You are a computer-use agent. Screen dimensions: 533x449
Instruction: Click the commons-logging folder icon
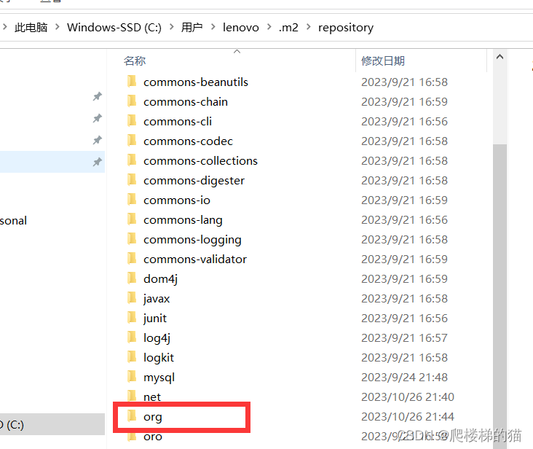point(132,240)
